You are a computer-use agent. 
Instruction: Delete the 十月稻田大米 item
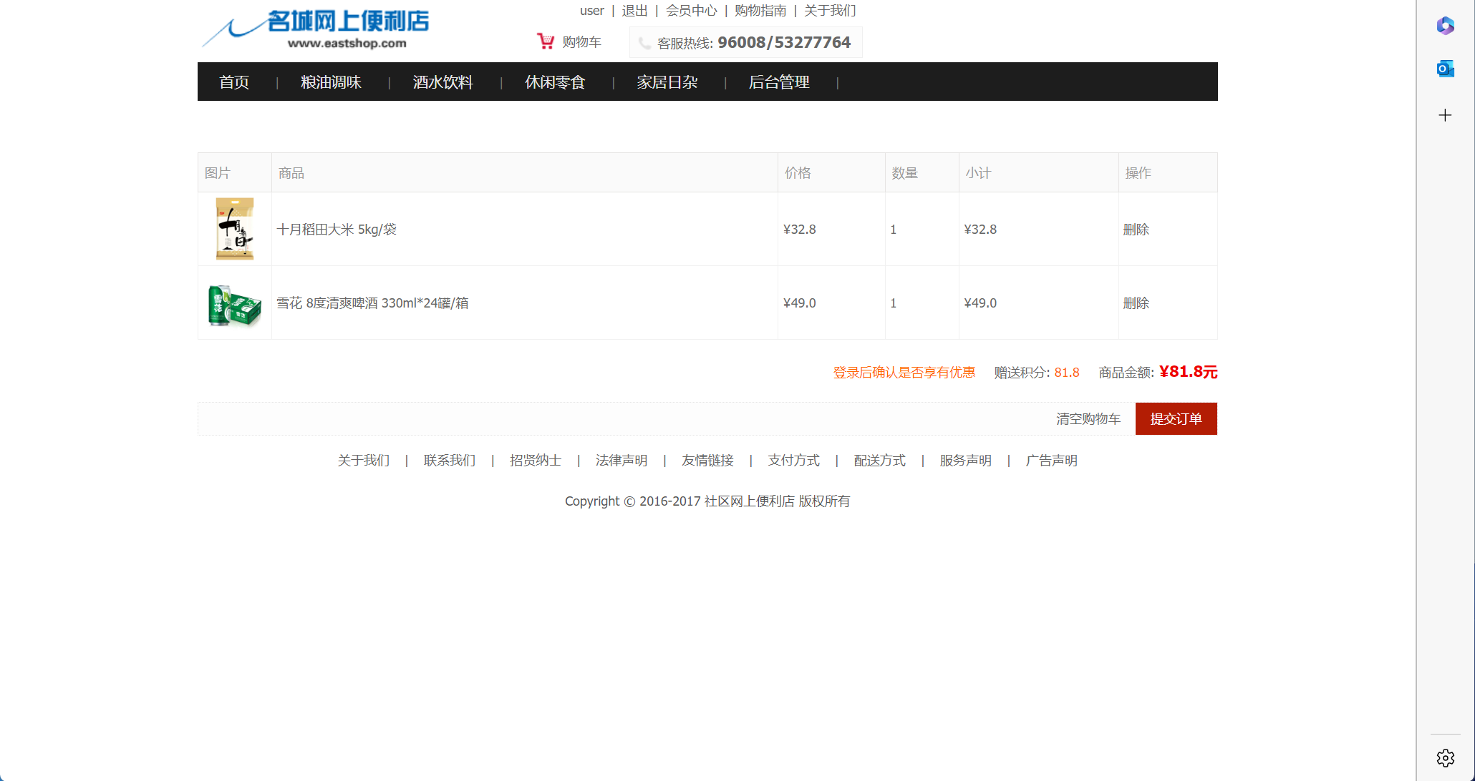coord(1136,230)
